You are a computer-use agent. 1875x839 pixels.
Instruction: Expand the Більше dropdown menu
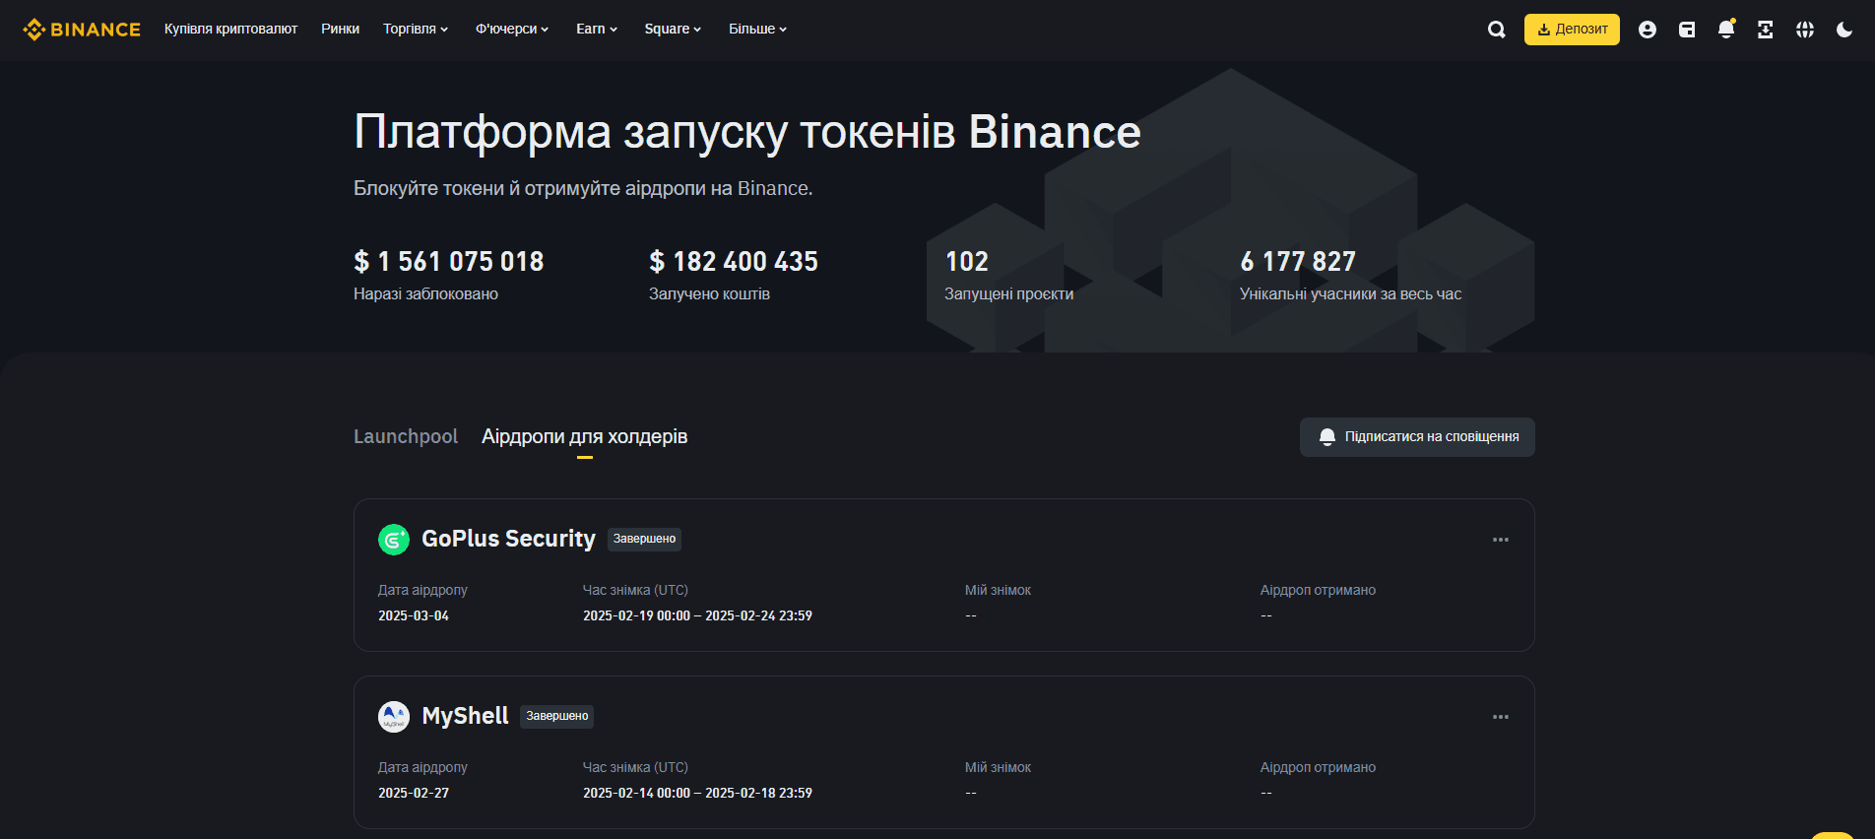757,30
